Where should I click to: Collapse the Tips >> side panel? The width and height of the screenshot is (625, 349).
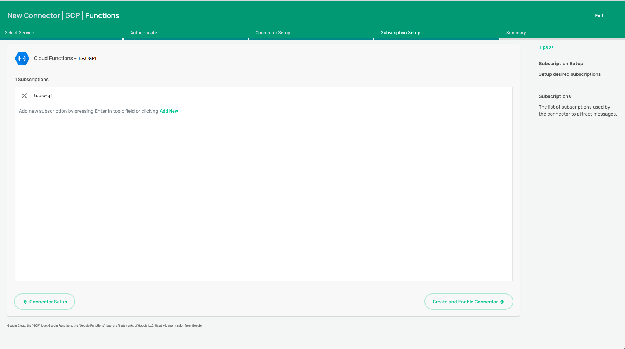pyautogui.click(x=546, y=47)
